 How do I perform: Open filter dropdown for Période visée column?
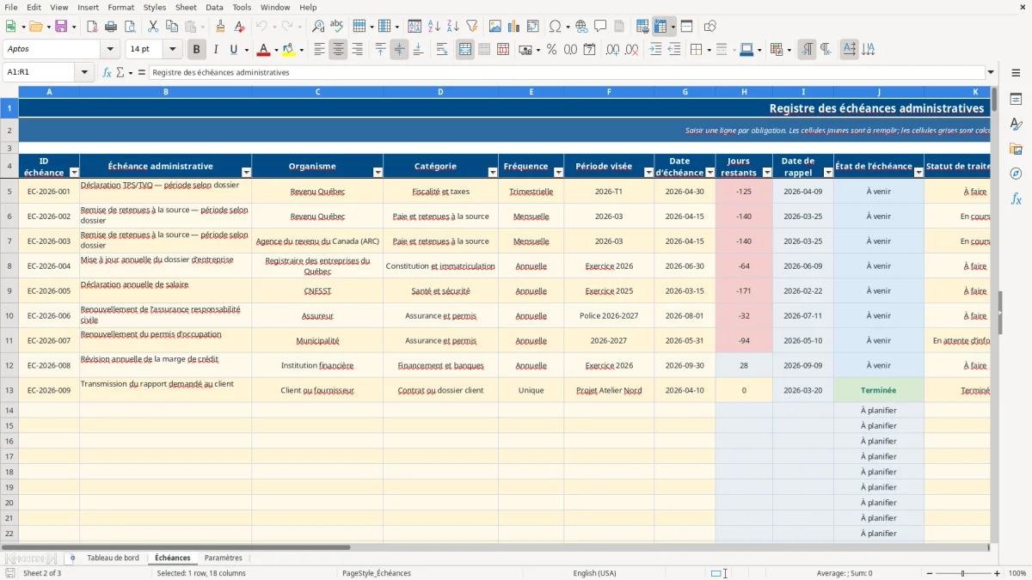pos(648,173)
